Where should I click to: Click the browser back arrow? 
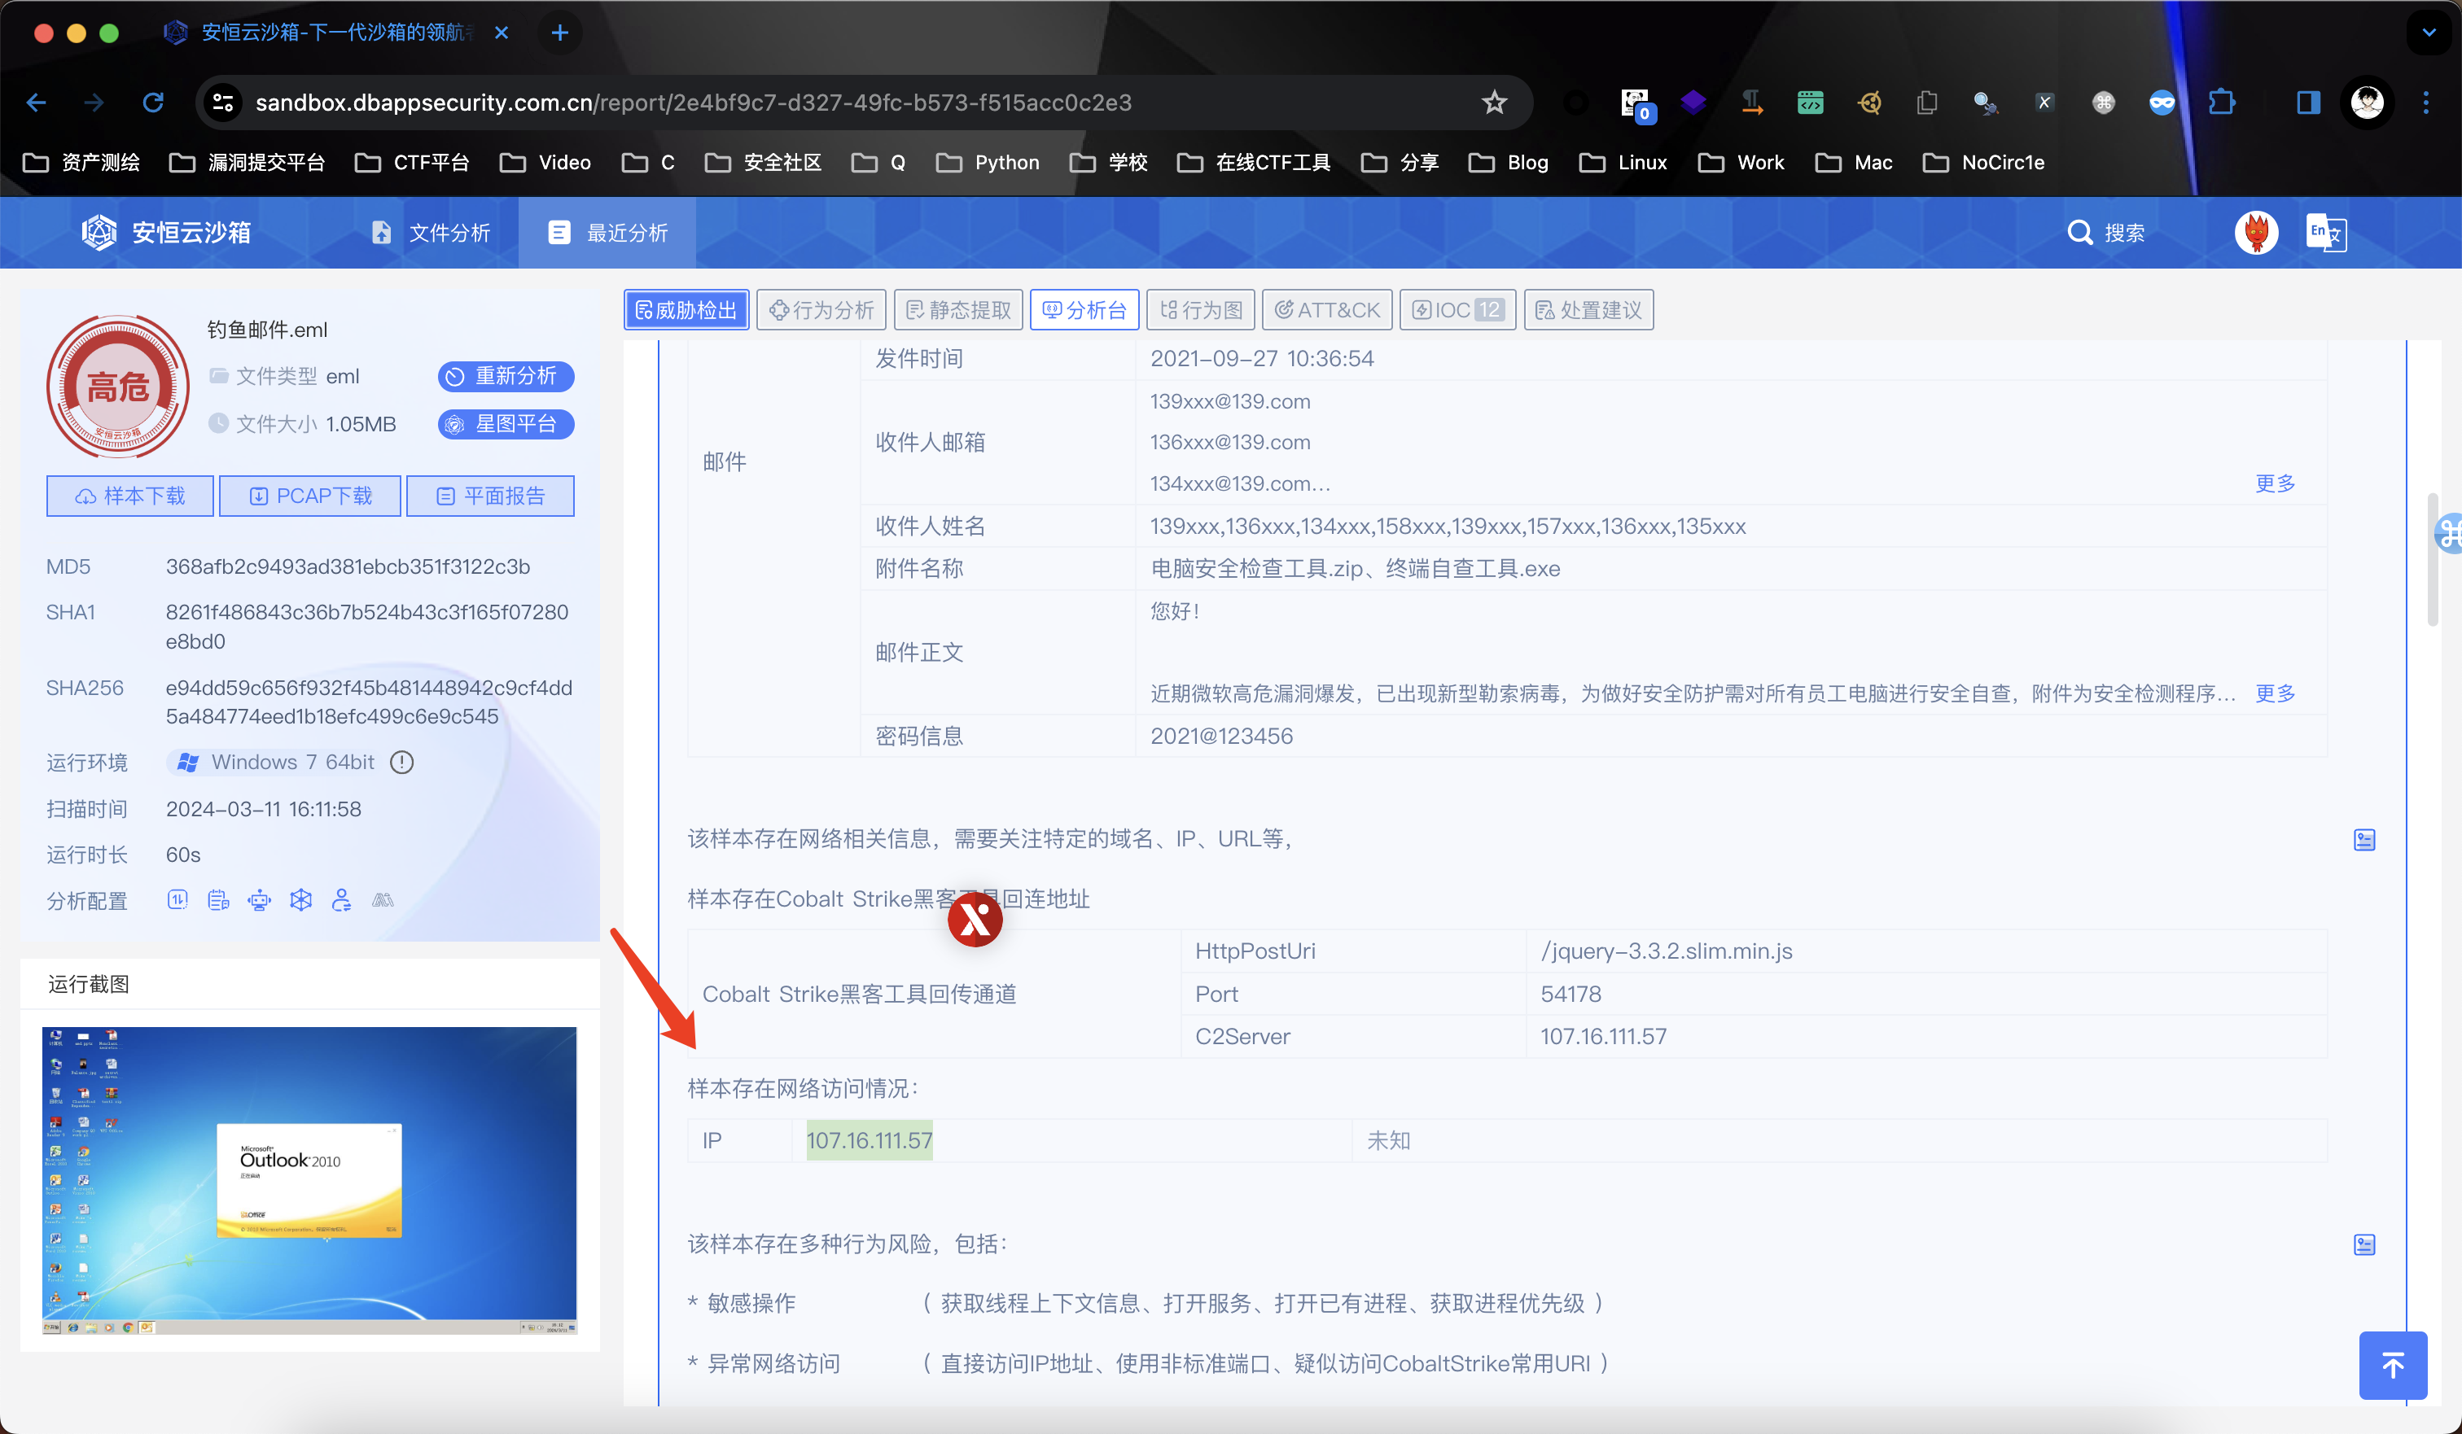[x=36, y=103]
